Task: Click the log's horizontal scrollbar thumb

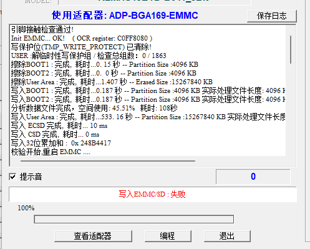Action: [x=108, y=161]
